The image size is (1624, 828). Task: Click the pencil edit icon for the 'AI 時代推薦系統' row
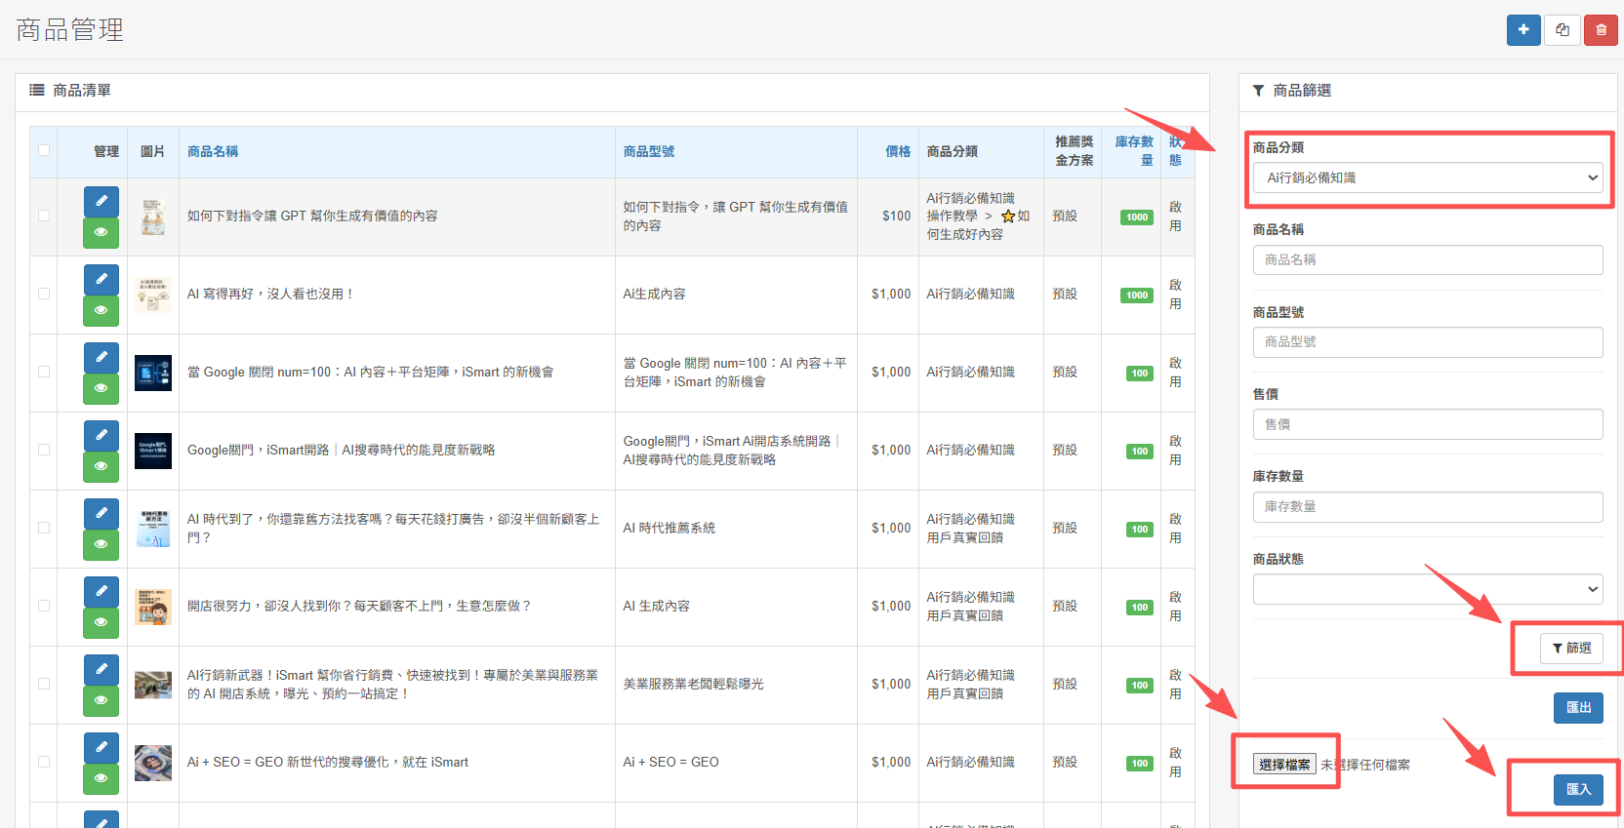pyautogui.click(x=101, y=514)
